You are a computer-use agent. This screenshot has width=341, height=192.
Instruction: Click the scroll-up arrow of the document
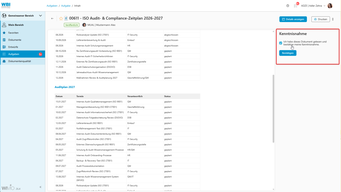coord(273,32)
